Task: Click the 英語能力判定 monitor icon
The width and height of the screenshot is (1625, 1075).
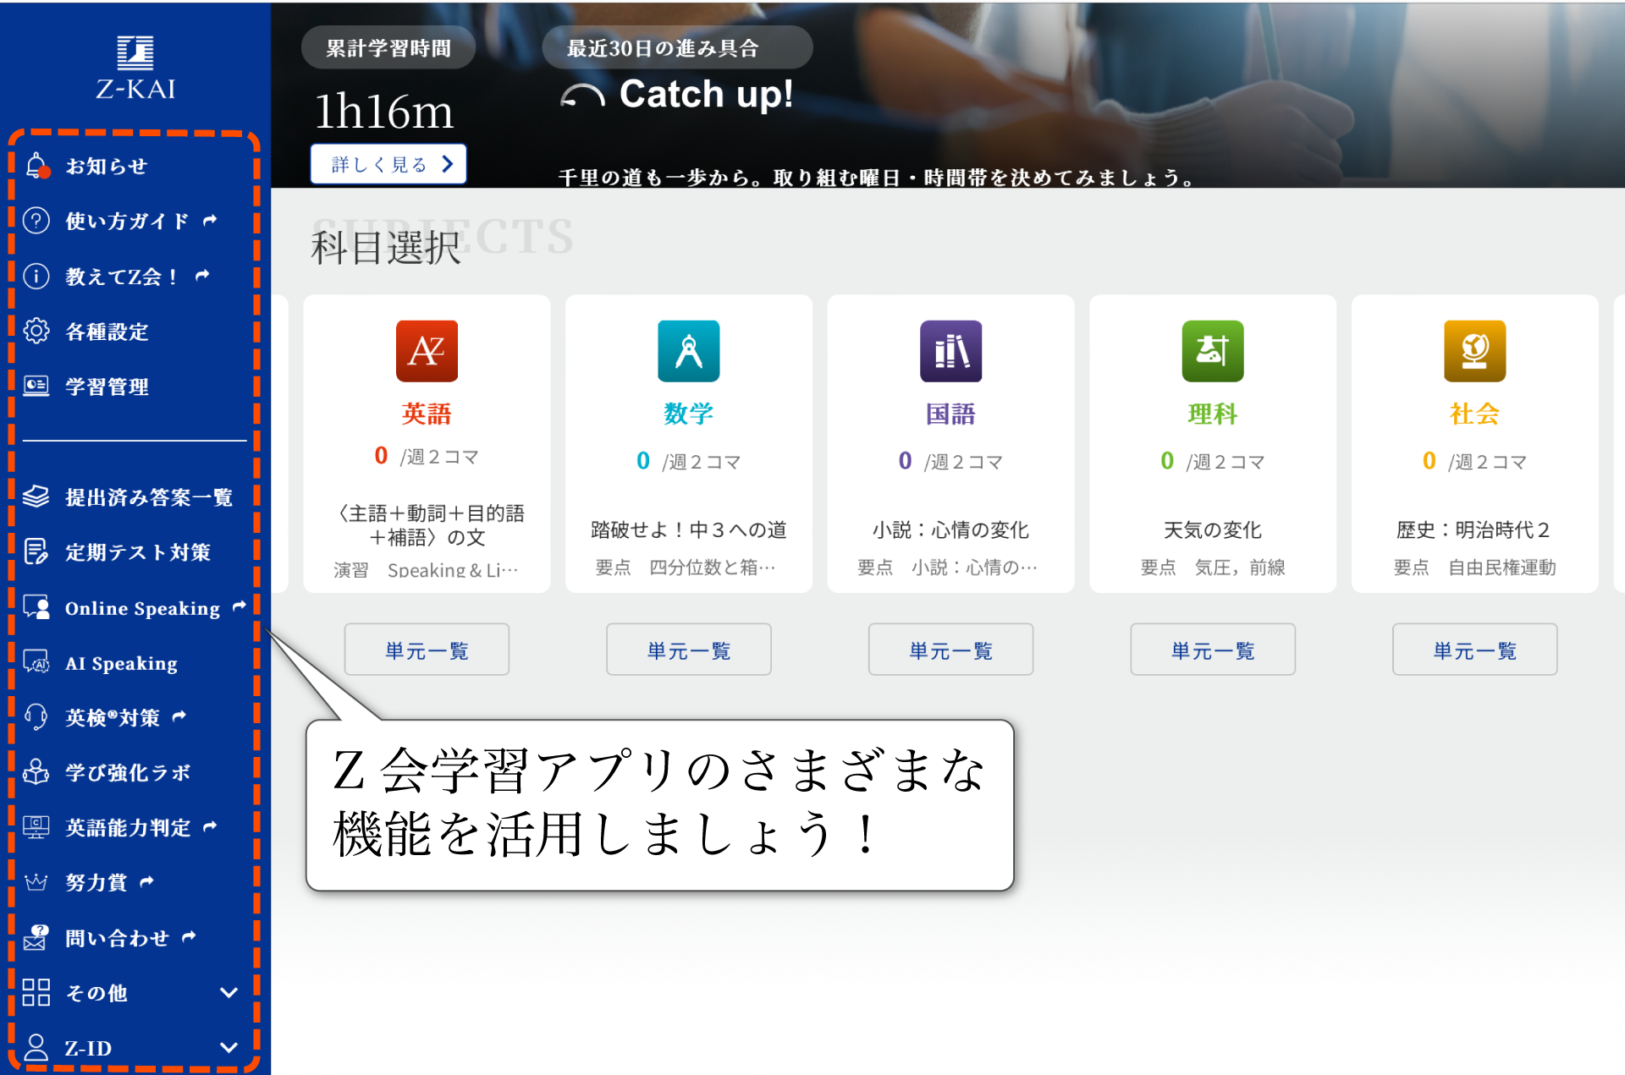Action: pyautogui.click(x=36, y=827)
